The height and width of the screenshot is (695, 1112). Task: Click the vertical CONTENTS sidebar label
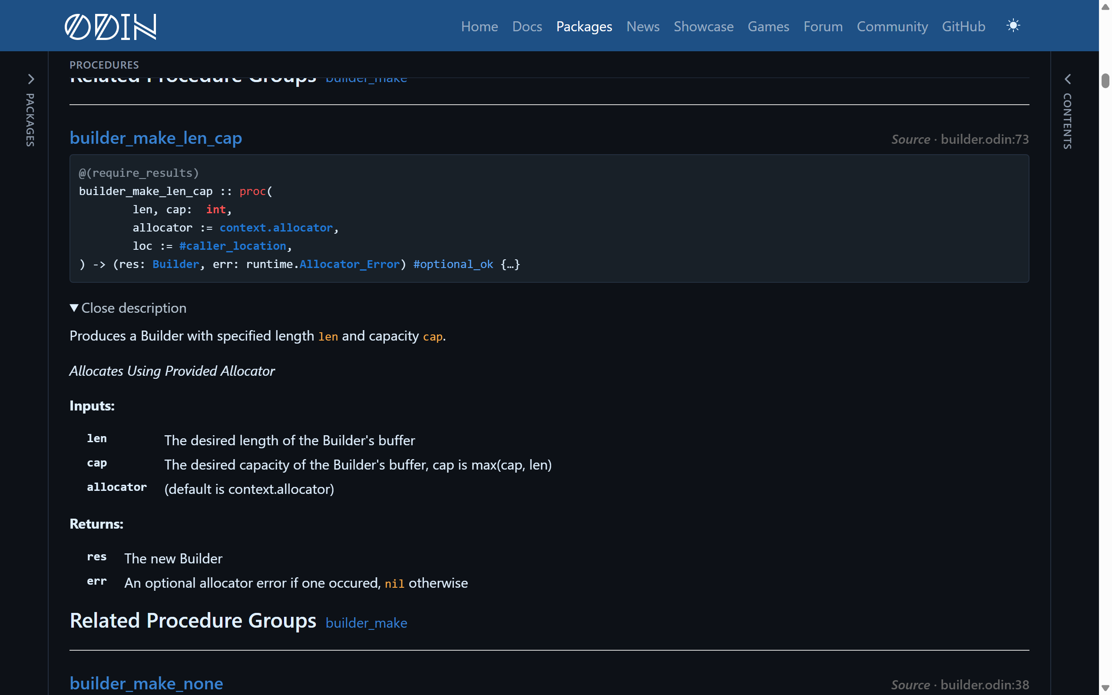[x=1067, y=121]
